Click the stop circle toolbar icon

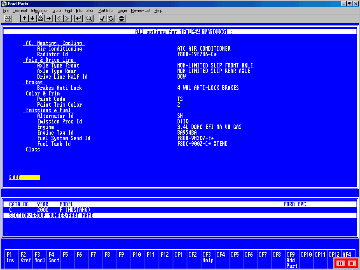(x=122, y=19)
